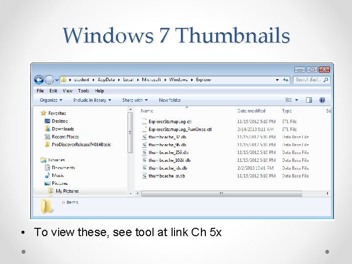Click the horizontal scroll right arrow
The height and width of the screenshot is (264, 352).
point(328,194)
